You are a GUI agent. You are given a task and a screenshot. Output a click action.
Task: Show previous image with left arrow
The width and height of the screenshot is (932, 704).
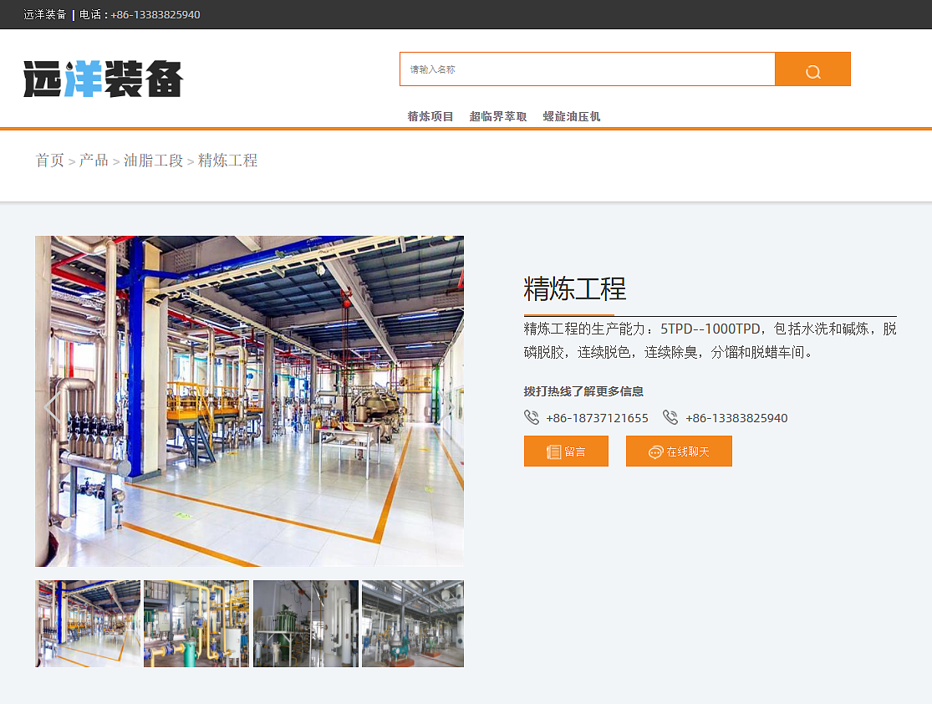(x=53, y=407)
